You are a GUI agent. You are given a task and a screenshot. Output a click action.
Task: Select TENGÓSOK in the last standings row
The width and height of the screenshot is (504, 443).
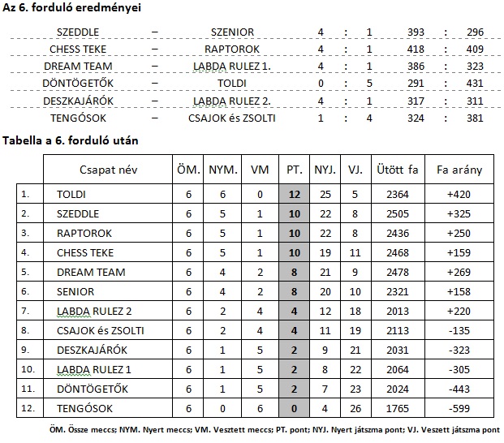point(84,408)
